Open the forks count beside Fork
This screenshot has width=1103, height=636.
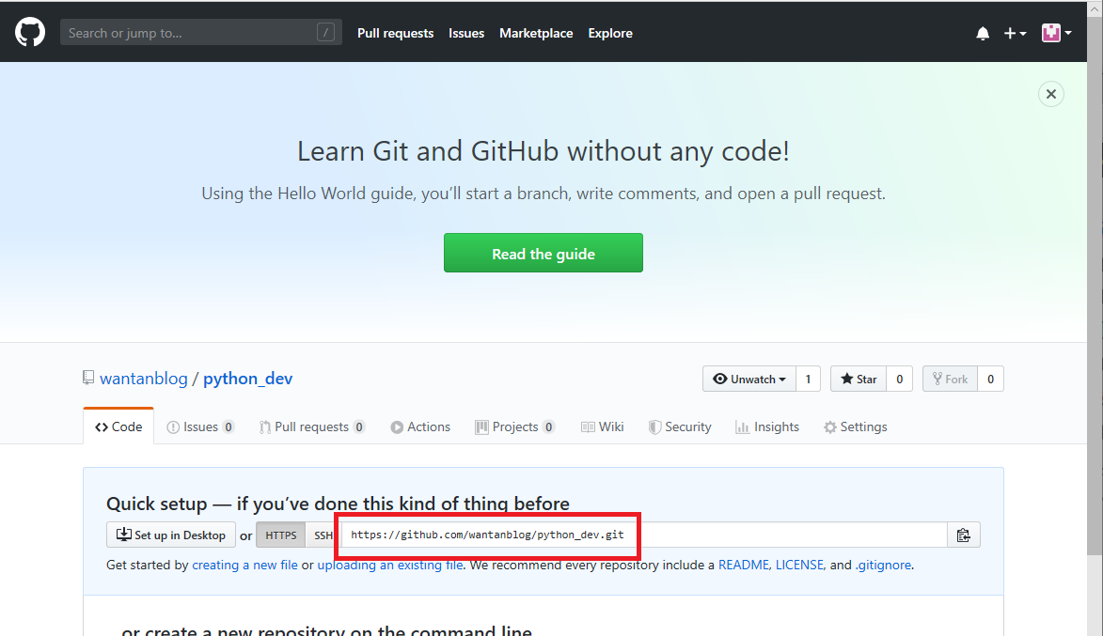(990, 379)
